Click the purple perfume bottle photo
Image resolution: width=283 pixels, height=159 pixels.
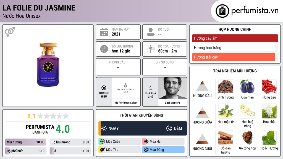[x=48, y=65]
